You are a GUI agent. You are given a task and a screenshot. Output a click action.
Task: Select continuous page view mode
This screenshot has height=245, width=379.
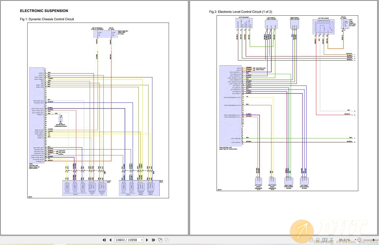318,240
